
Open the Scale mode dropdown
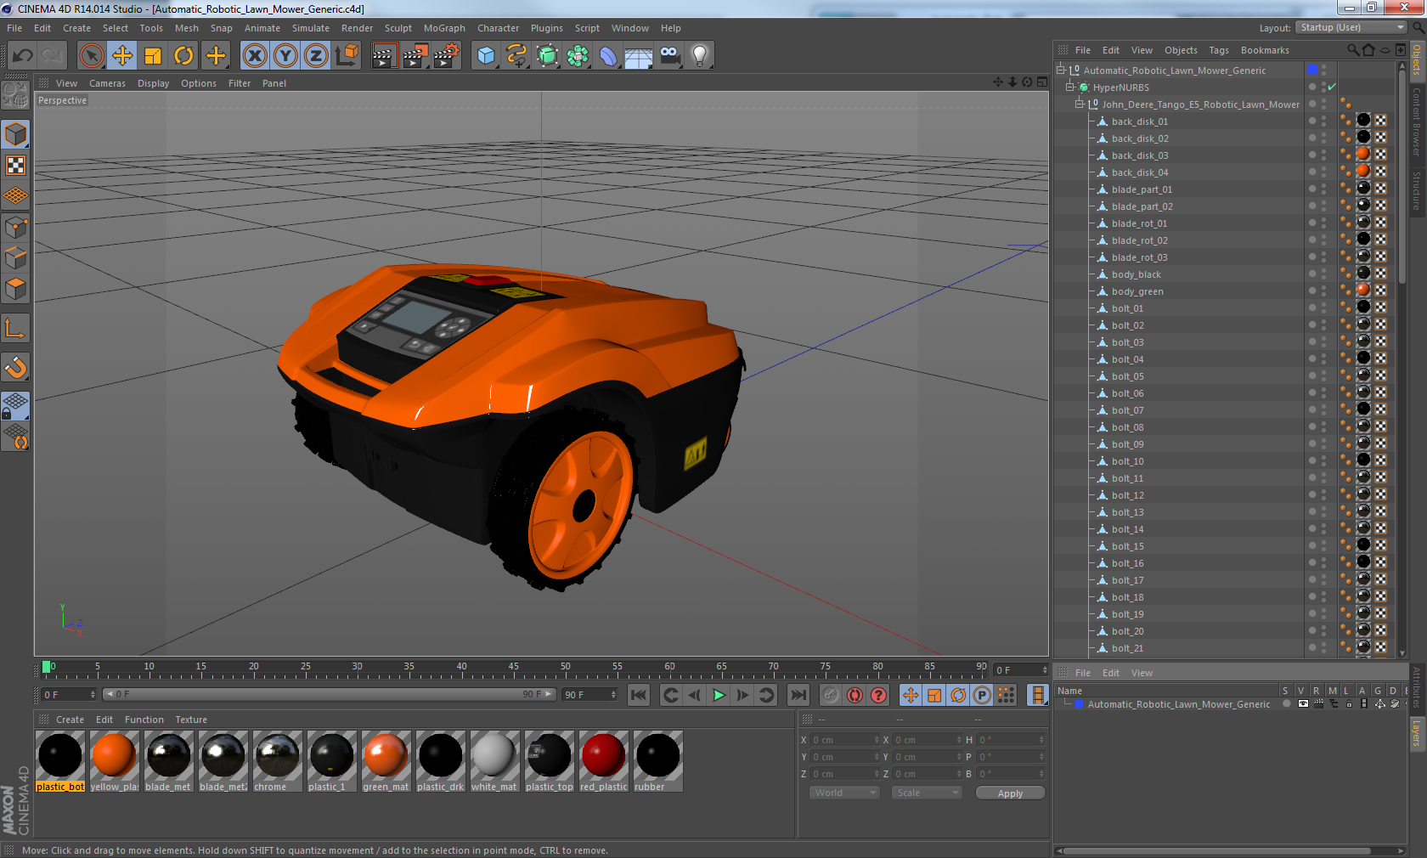tap(927, 793)
